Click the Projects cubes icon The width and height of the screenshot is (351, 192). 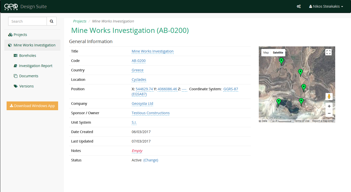coord(10,35)
